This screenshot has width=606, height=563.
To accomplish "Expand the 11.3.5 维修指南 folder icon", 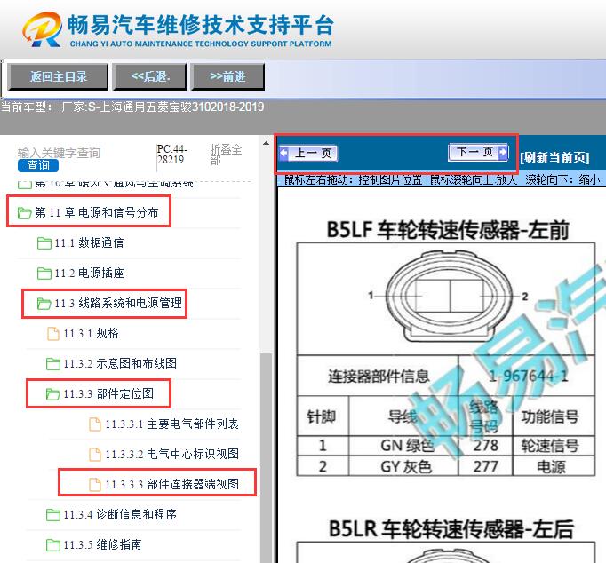I will click(x=53, y=545).
